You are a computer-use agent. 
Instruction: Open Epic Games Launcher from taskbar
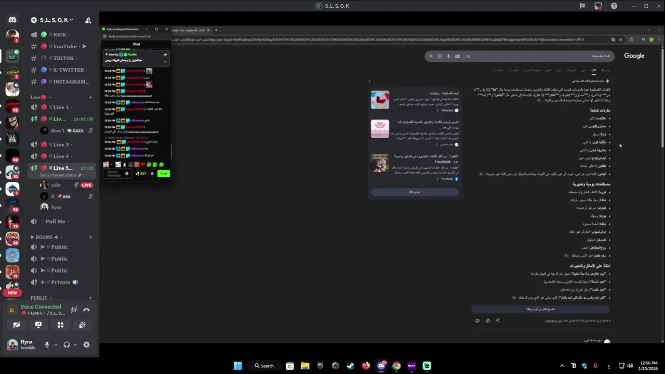click(x=320, y=366)
